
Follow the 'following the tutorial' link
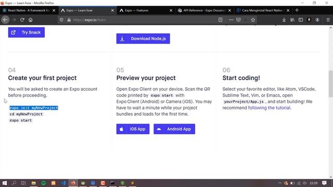[269, 108]
